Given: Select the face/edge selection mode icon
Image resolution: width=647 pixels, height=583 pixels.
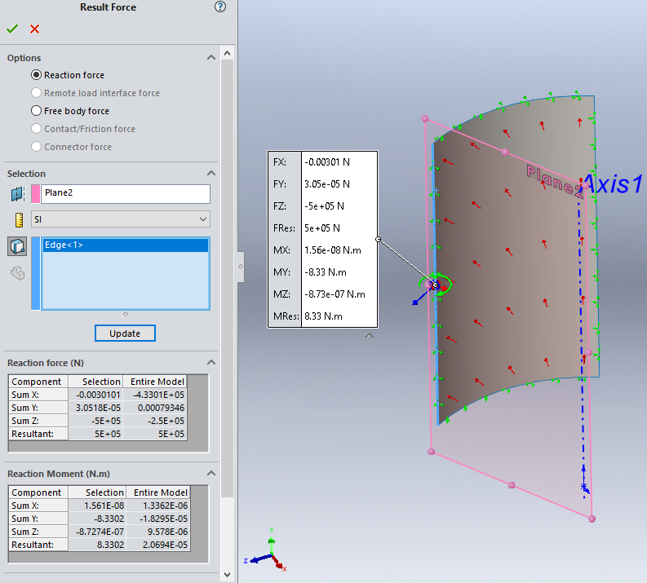Looking at the screenshot, I should 17,246.
